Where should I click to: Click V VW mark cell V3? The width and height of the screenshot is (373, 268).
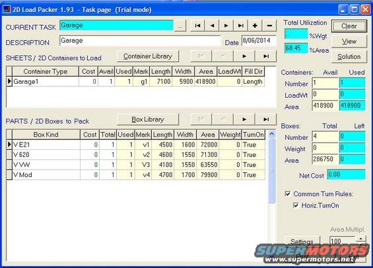click(x=143, y=164)
